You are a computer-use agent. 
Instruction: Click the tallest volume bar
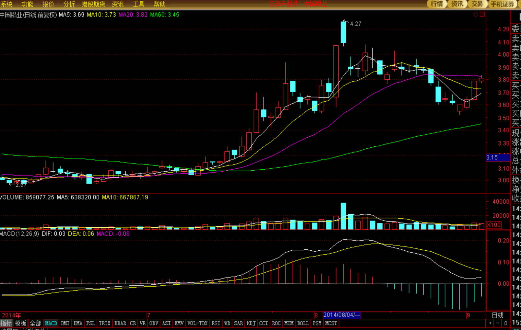point(343,216)
